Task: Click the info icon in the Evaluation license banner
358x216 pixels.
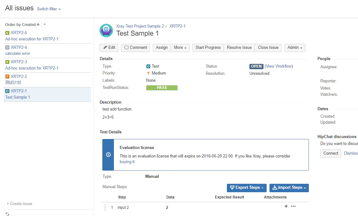Action: tap(108, 155)
